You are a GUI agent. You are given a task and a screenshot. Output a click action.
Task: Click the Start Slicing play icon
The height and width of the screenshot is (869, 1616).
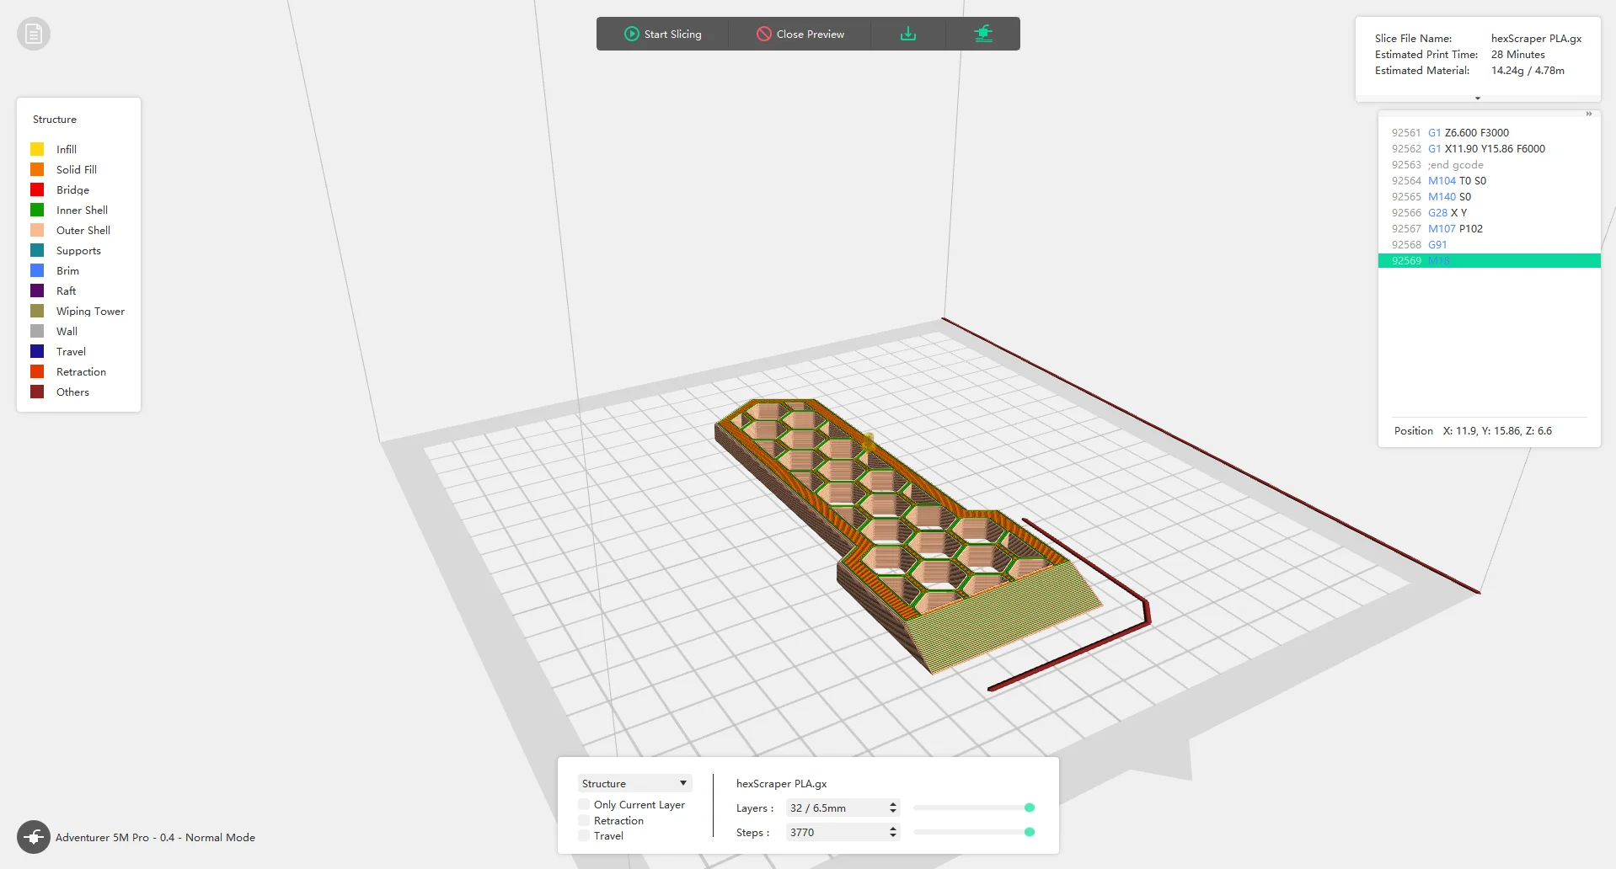[x=632, y=34]
